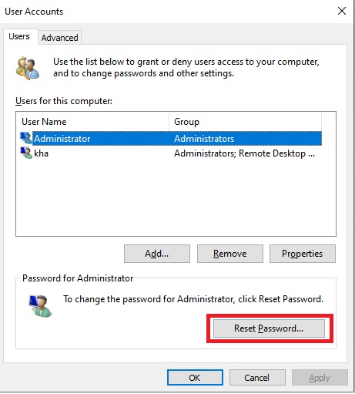Cancel the User Accounts dialog
Screen dimensions: 355x394
[x=257, y=378]
